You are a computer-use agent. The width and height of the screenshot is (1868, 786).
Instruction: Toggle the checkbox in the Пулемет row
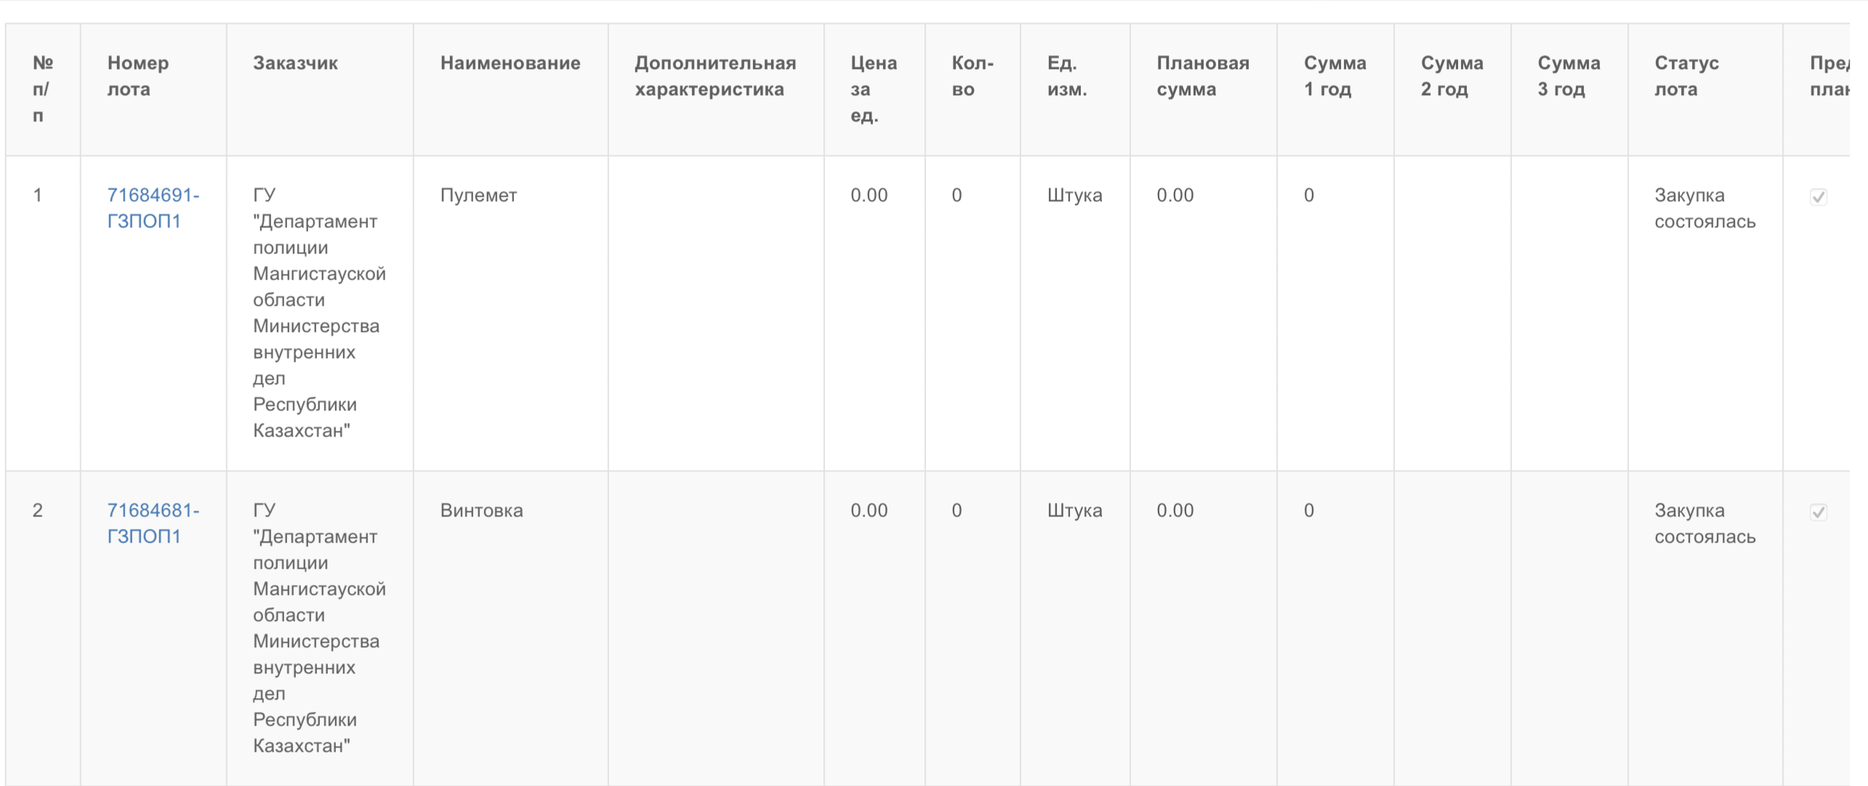click(x=1818, y=197)
